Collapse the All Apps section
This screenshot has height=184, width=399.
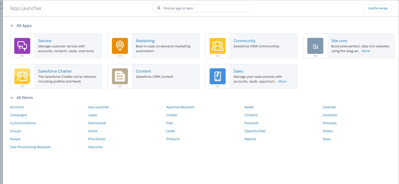[12, 26]
